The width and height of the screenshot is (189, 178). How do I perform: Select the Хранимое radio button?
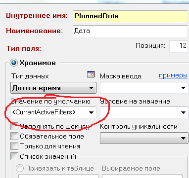tap(14, 63)
